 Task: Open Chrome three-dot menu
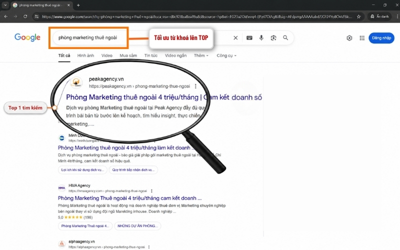click(x=397, y=16)
